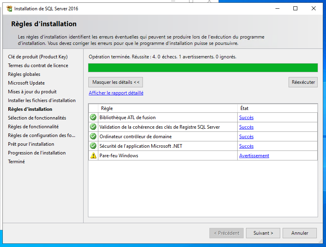Select Sélection de fonctionnalités step
The image size is (326, 247).
(37, 118)
